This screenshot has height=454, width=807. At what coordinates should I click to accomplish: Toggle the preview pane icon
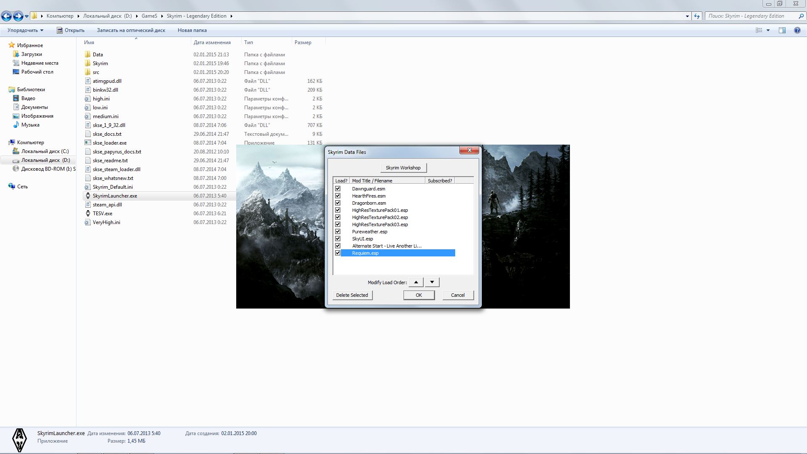point(782,30)
